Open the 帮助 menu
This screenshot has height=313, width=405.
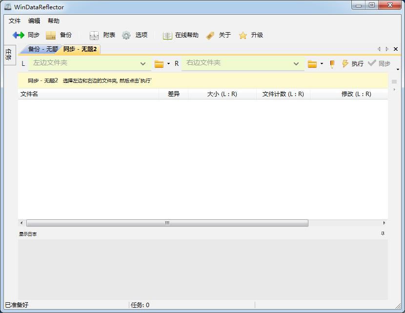[54, 21]
